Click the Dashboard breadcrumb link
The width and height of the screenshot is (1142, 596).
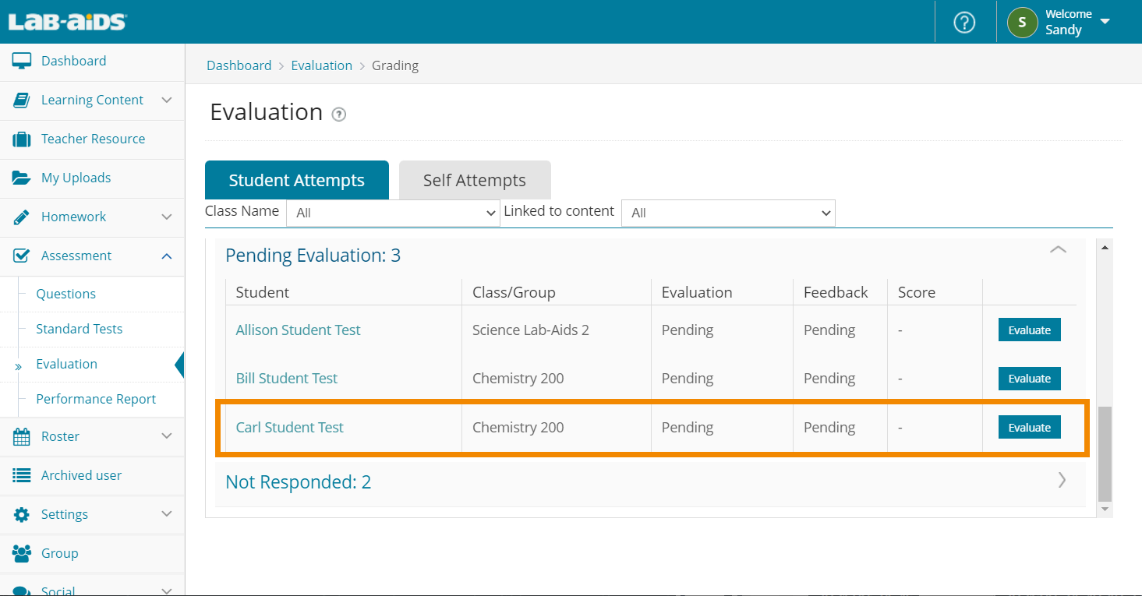pos(239,65)
